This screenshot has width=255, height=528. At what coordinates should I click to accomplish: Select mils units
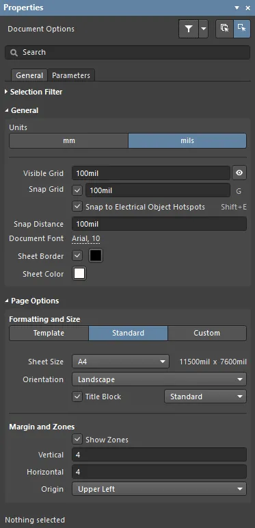click(x=187, y=141)
